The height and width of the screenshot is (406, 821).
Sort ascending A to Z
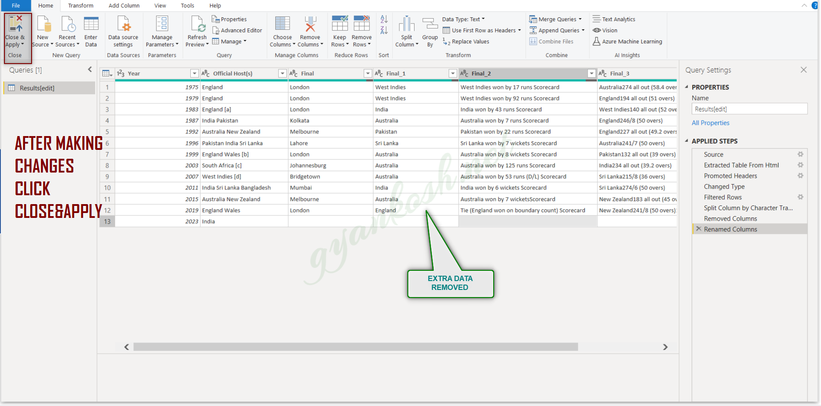click(x=384, y=19)
